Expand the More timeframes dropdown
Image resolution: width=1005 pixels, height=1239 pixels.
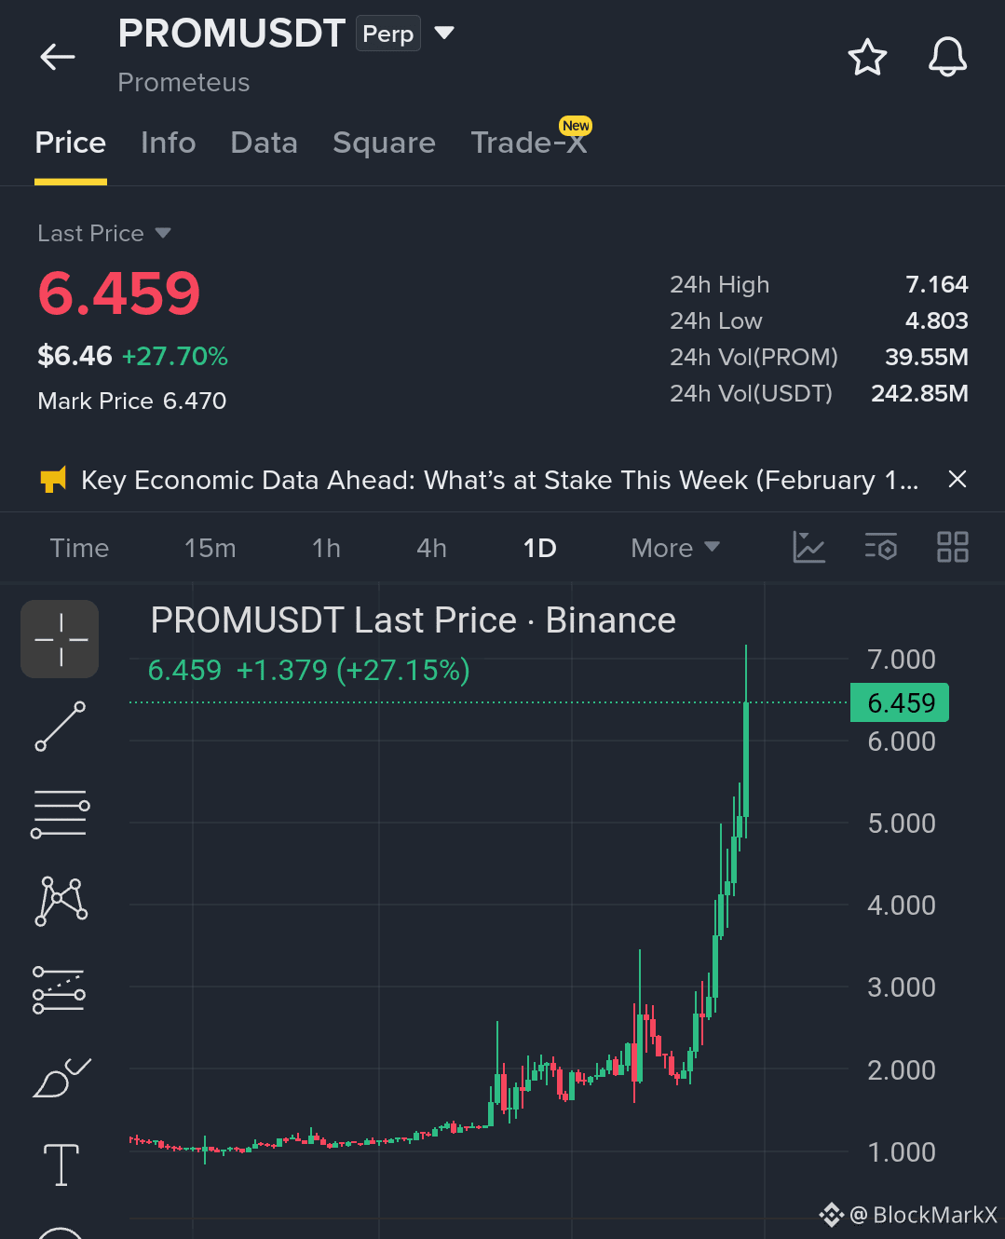click(x=675, y=548)
